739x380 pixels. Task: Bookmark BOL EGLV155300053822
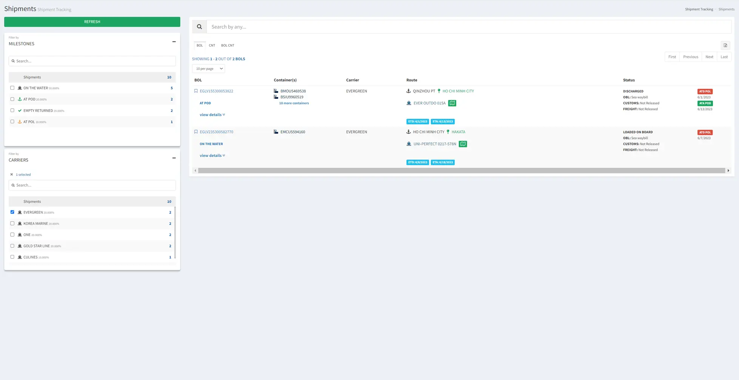(x=196, y=91)
